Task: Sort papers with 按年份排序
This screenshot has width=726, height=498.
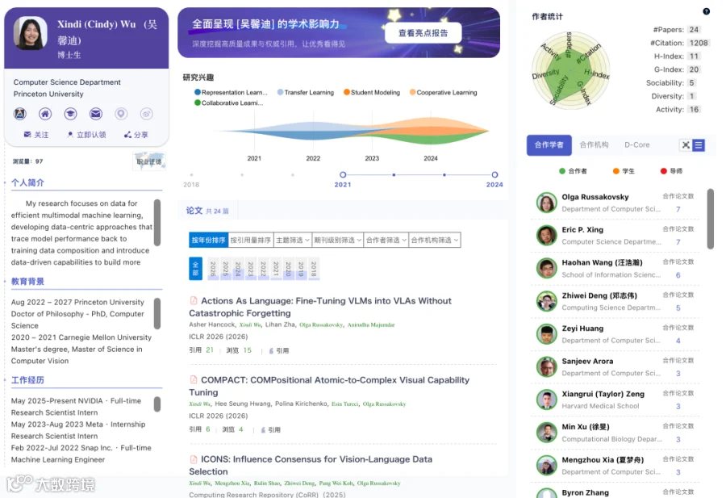Action: [208, 240]
